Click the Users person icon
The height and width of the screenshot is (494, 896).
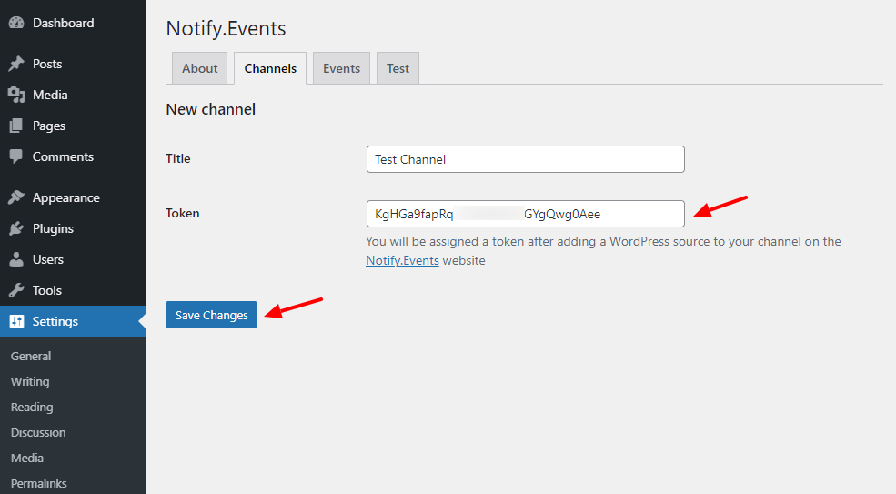[16, 259]
